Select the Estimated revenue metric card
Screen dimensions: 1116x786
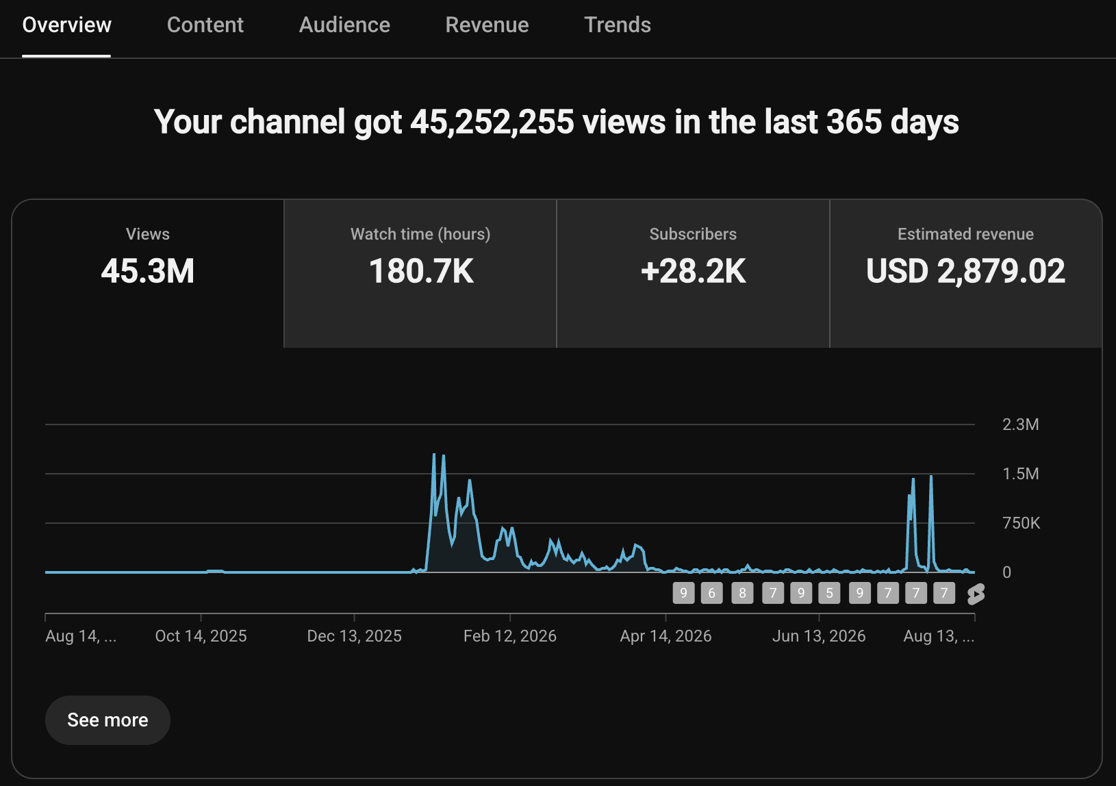point(965,274)
